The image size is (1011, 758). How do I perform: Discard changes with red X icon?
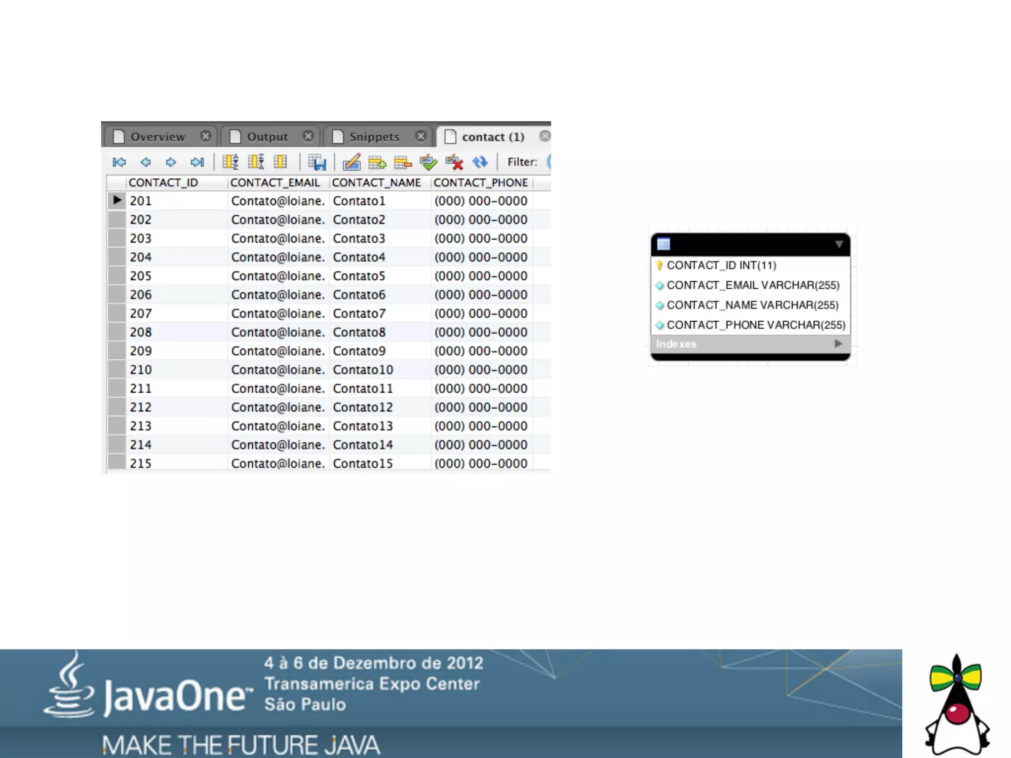tap(454, 162)
